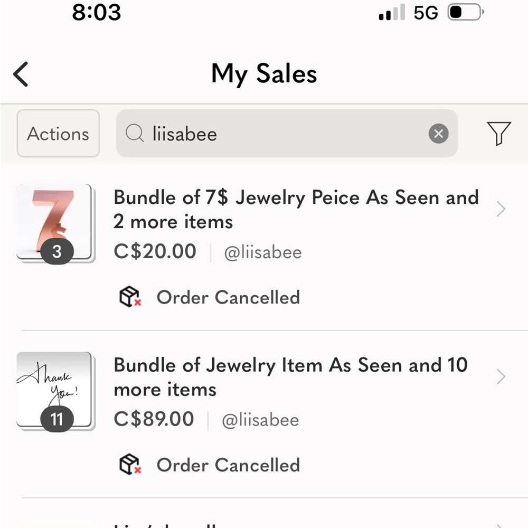The height and width of the screenshot is (528, 528).
Task: Tap the back arrow icon
Action: click(x=21, y=74)
